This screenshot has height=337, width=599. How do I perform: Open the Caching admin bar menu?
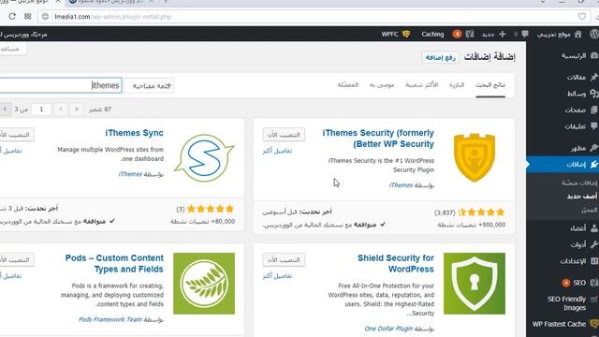432,34
